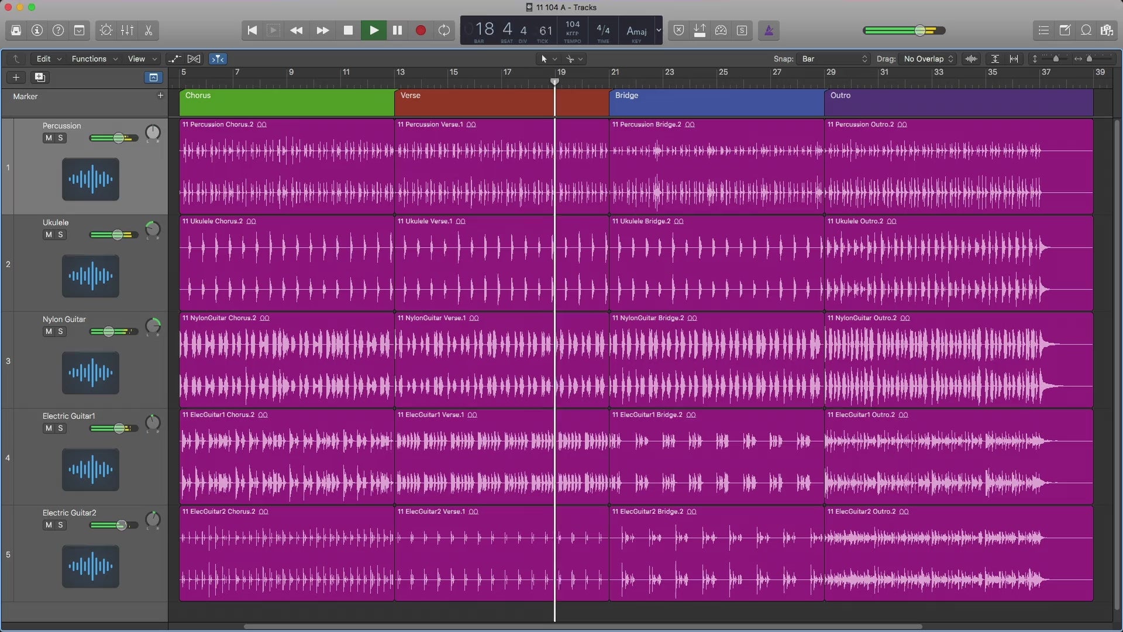Start recording with Record button
The height and width of the screenshot is (632, 1123).
(421, 30)
